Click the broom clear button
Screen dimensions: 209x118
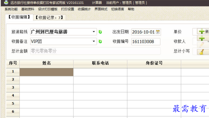[x=203, y=52]
